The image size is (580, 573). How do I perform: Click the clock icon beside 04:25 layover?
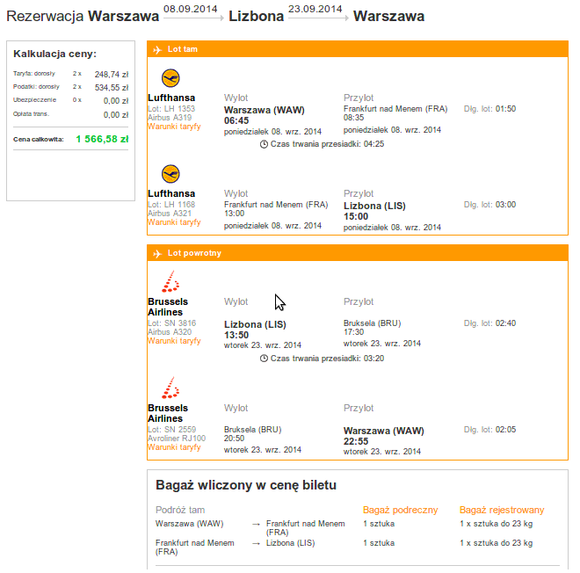coord(264,144)
